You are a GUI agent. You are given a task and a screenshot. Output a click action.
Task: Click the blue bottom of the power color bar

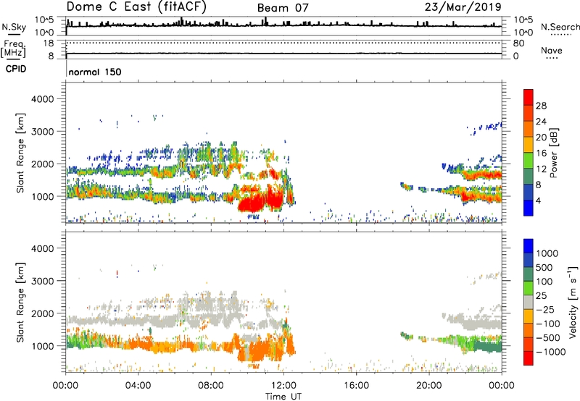pos(529,208)
